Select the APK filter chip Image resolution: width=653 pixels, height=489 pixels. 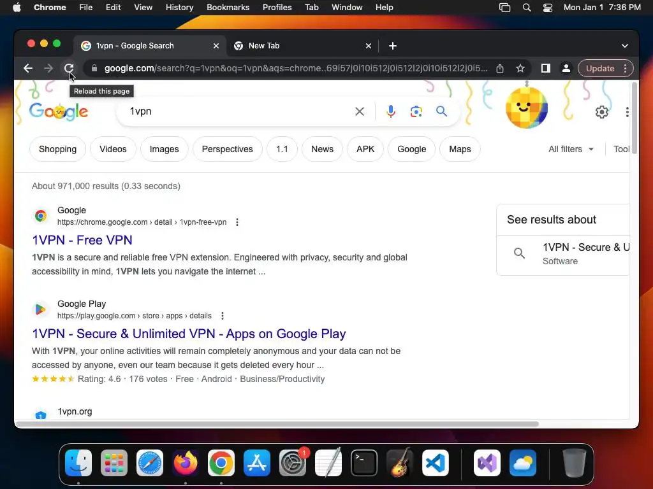point(365,149)
